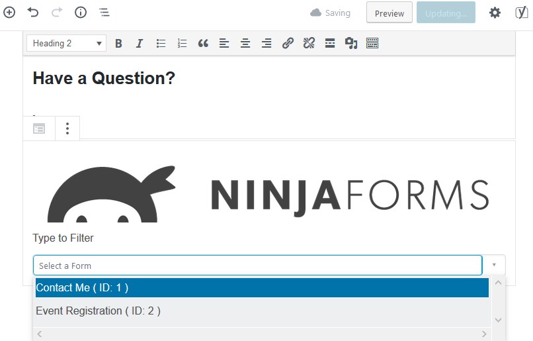
Task: Click the dropdown list scroll up arrow
Action: [x=499, y=283]
